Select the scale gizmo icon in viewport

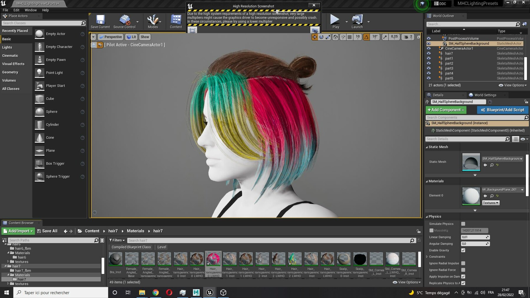pyautogui.click(x=328, y=37)
